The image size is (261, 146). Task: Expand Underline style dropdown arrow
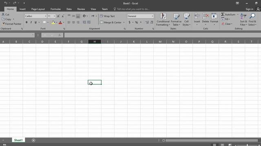pos(39,22)
